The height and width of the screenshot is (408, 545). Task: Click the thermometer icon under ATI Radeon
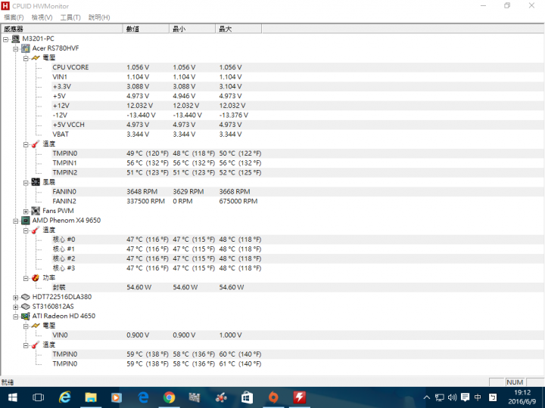tap(36, 345)
